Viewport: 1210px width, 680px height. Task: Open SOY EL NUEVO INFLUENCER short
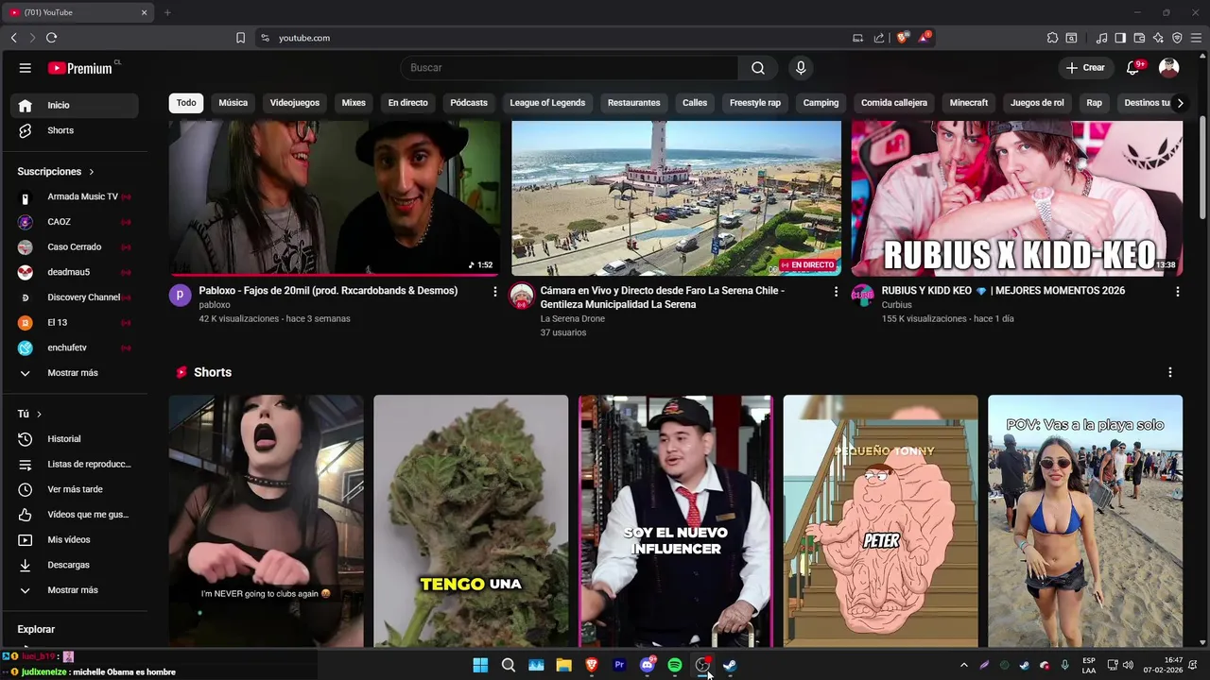pyautogui.click(x=676, y=520)
